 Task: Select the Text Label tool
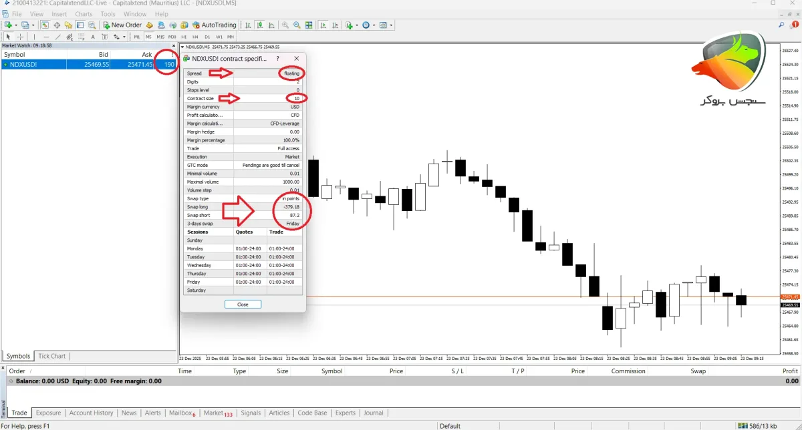[x=105, y=36]
